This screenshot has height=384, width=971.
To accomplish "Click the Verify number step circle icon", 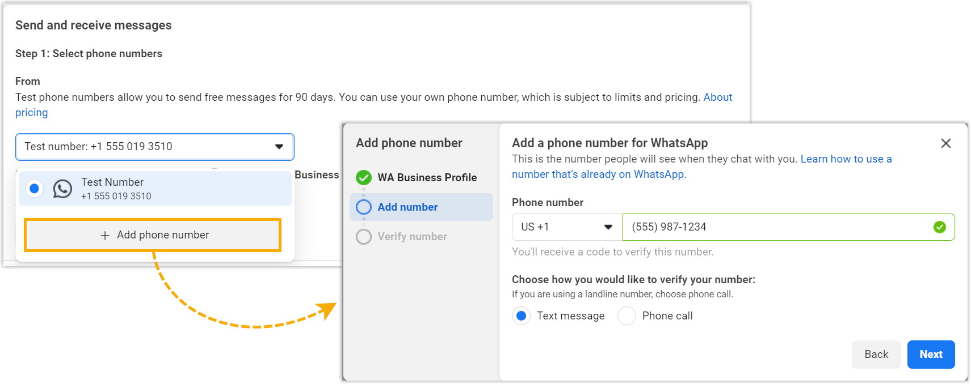I will pos(364,237).
